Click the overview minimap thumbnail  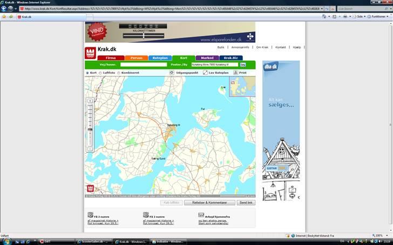[x=242, y=86]
